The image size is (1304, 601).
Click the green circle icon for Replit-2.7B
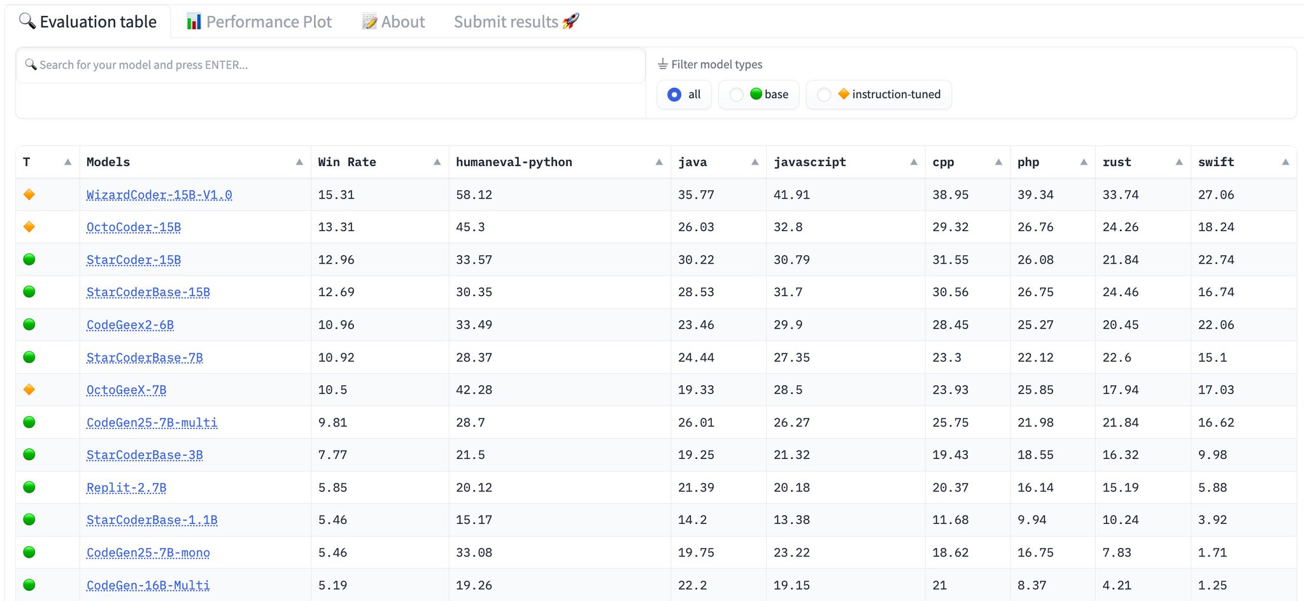[29, 488]
